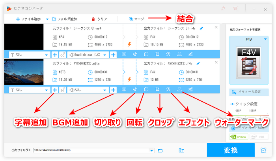This screenshot has height=161, width=276.
Task: Click the alarm clock scheduler icon
Action: [263, 150]
